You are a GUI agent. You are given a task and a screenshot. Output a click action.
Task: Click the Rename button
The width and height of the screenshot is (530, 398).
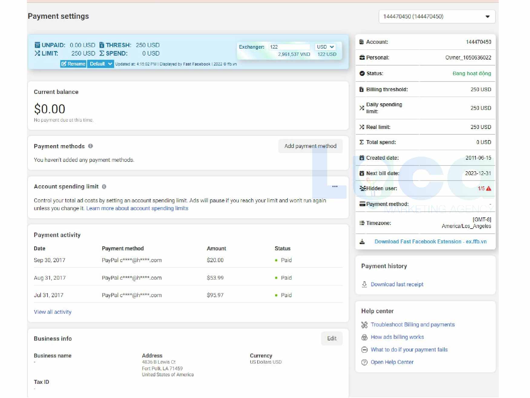coord(73,64)
